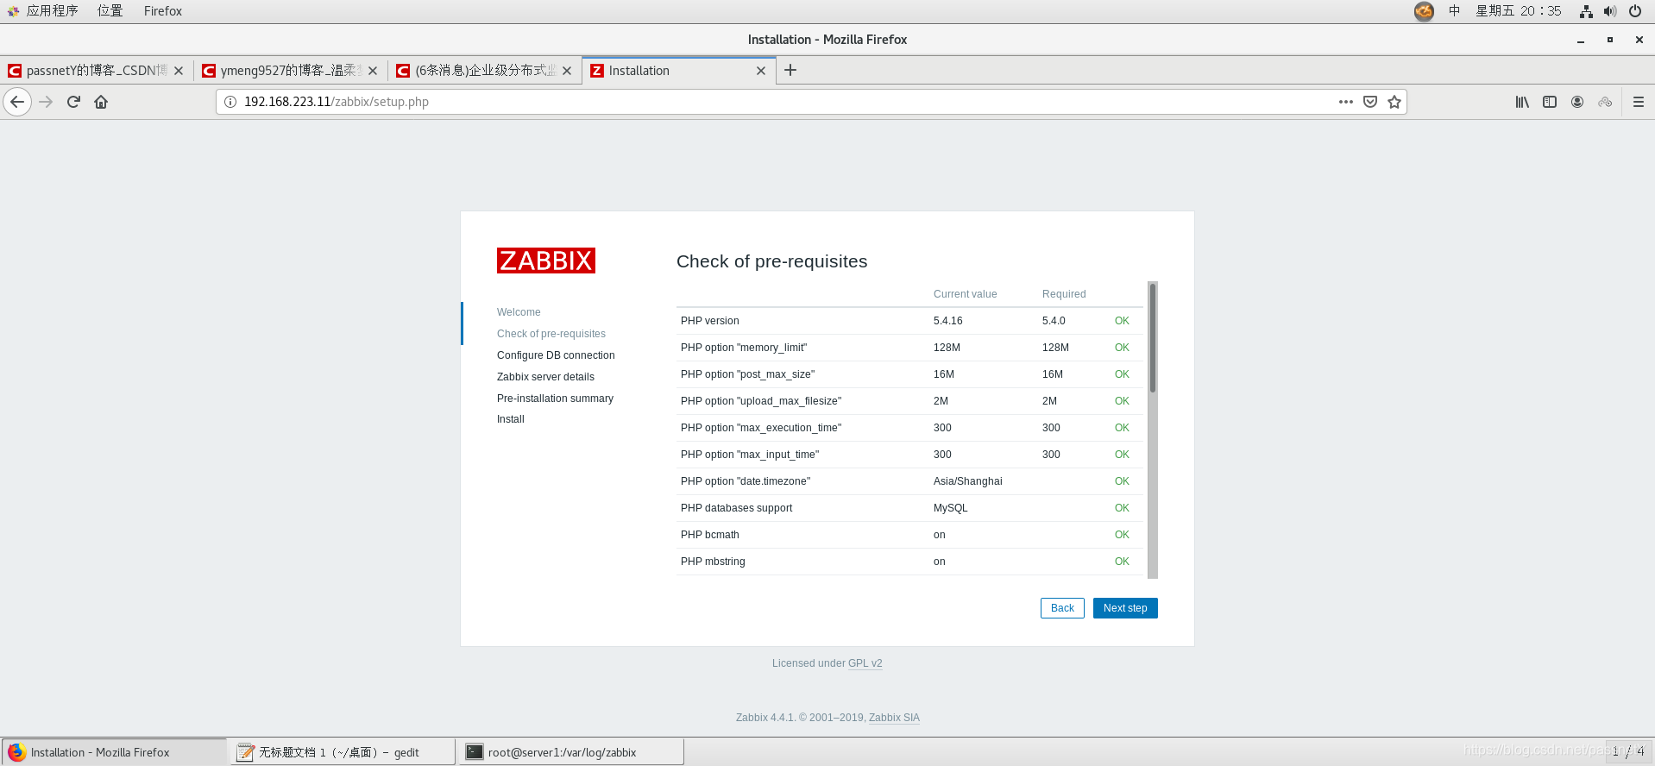Click PHP option "max_input_time" label
Screen dimensions: 1655x766
tap(750, 455)
